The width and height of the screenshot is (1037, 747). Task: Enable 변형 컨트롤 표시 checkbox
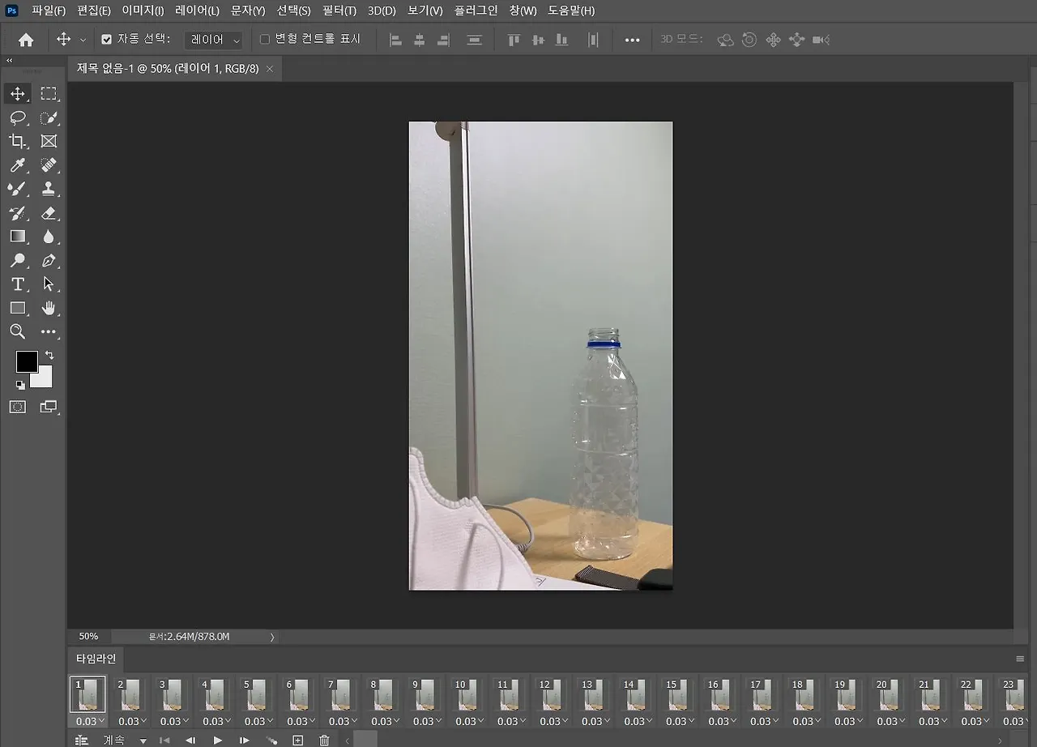[264, 39]
